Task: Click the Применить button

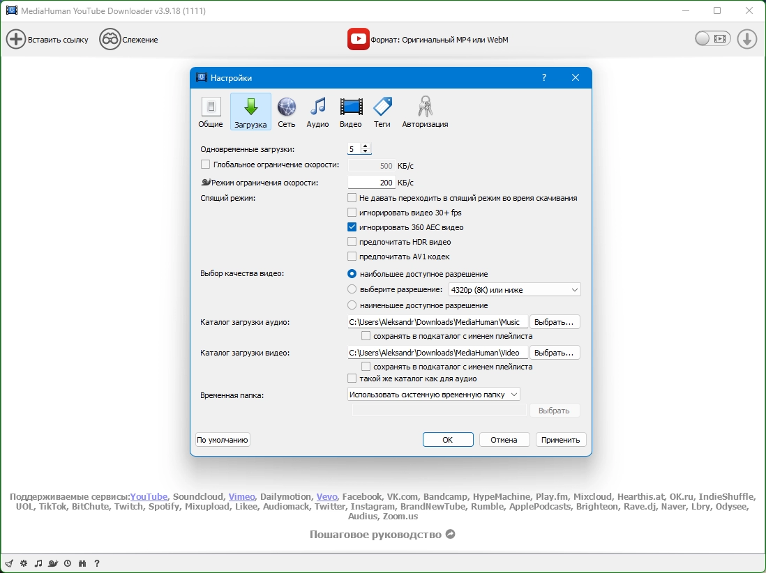Action: point(561,440)
